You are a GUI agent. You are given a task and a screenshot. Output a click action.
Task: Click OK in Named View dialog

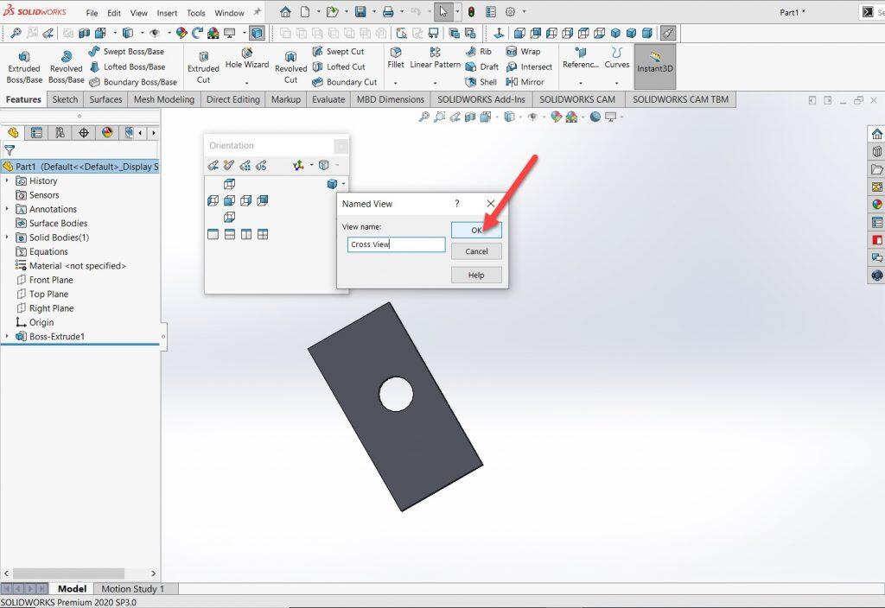(476, 230)
